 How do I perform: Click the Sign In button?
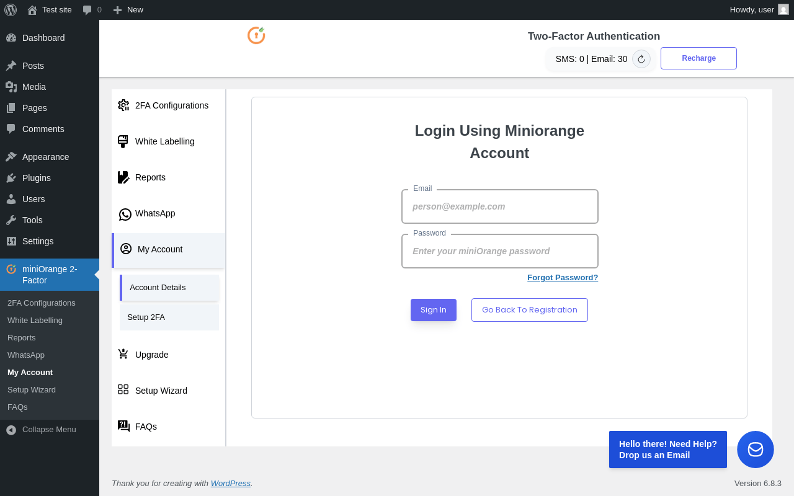click(434, 310)
